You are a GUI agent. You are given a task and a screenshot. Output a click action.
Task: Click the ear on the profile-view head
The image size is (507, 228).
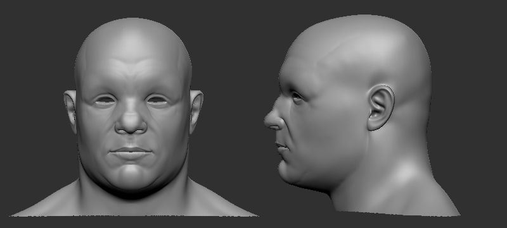[380, 107]
